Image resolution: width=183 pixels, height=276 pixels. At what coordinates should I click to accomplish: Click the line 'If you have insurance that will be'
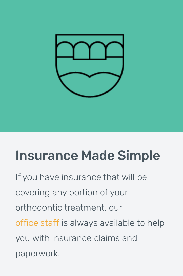tap(81, 177)
